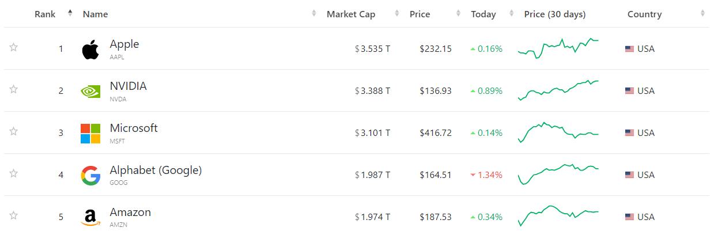View NVIDIA's 30-day price sparkline chart

pos(558,90)
